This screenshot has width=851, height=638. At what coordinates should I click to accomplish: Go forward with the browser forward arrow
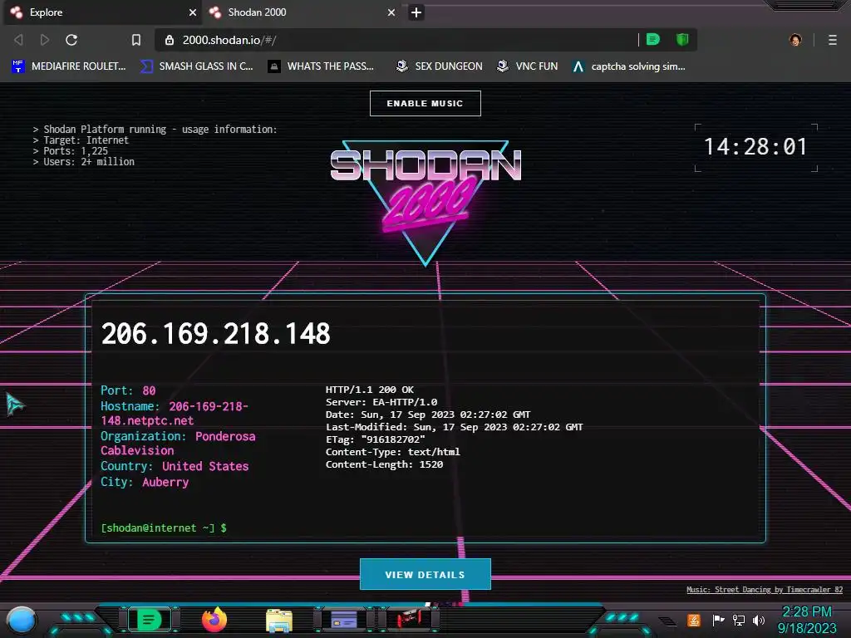point(45,40)
